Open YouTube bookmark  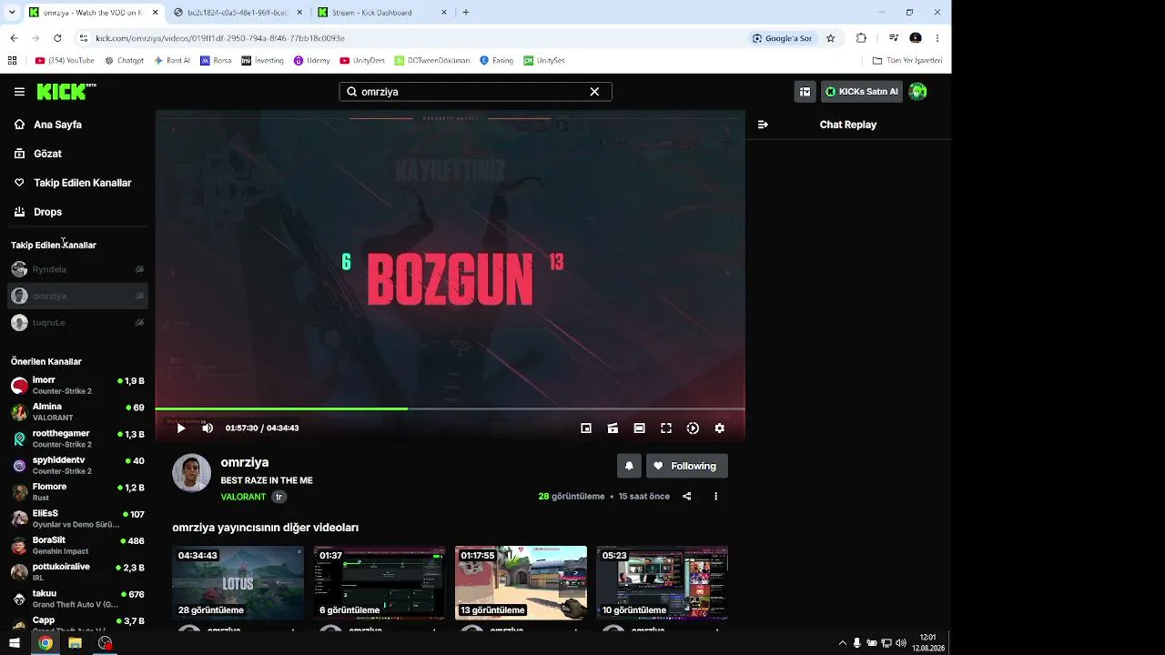coord(65,61)
